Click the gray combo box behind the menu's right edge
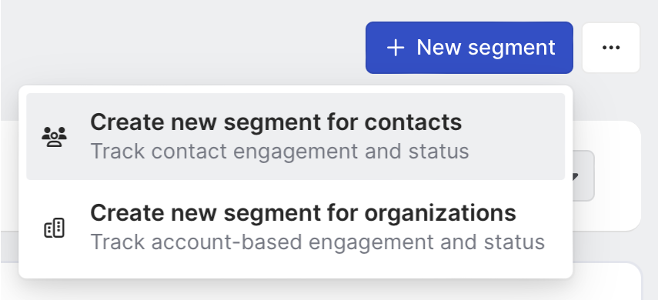The height and width of the screenshot is (300, 658). click(583, 175)
